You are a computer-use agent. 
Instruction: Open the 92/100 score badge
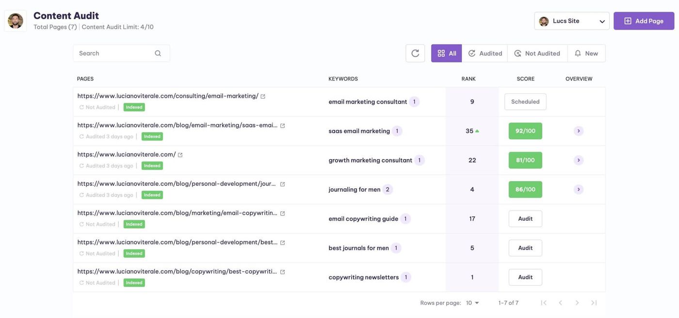[525, 131]
